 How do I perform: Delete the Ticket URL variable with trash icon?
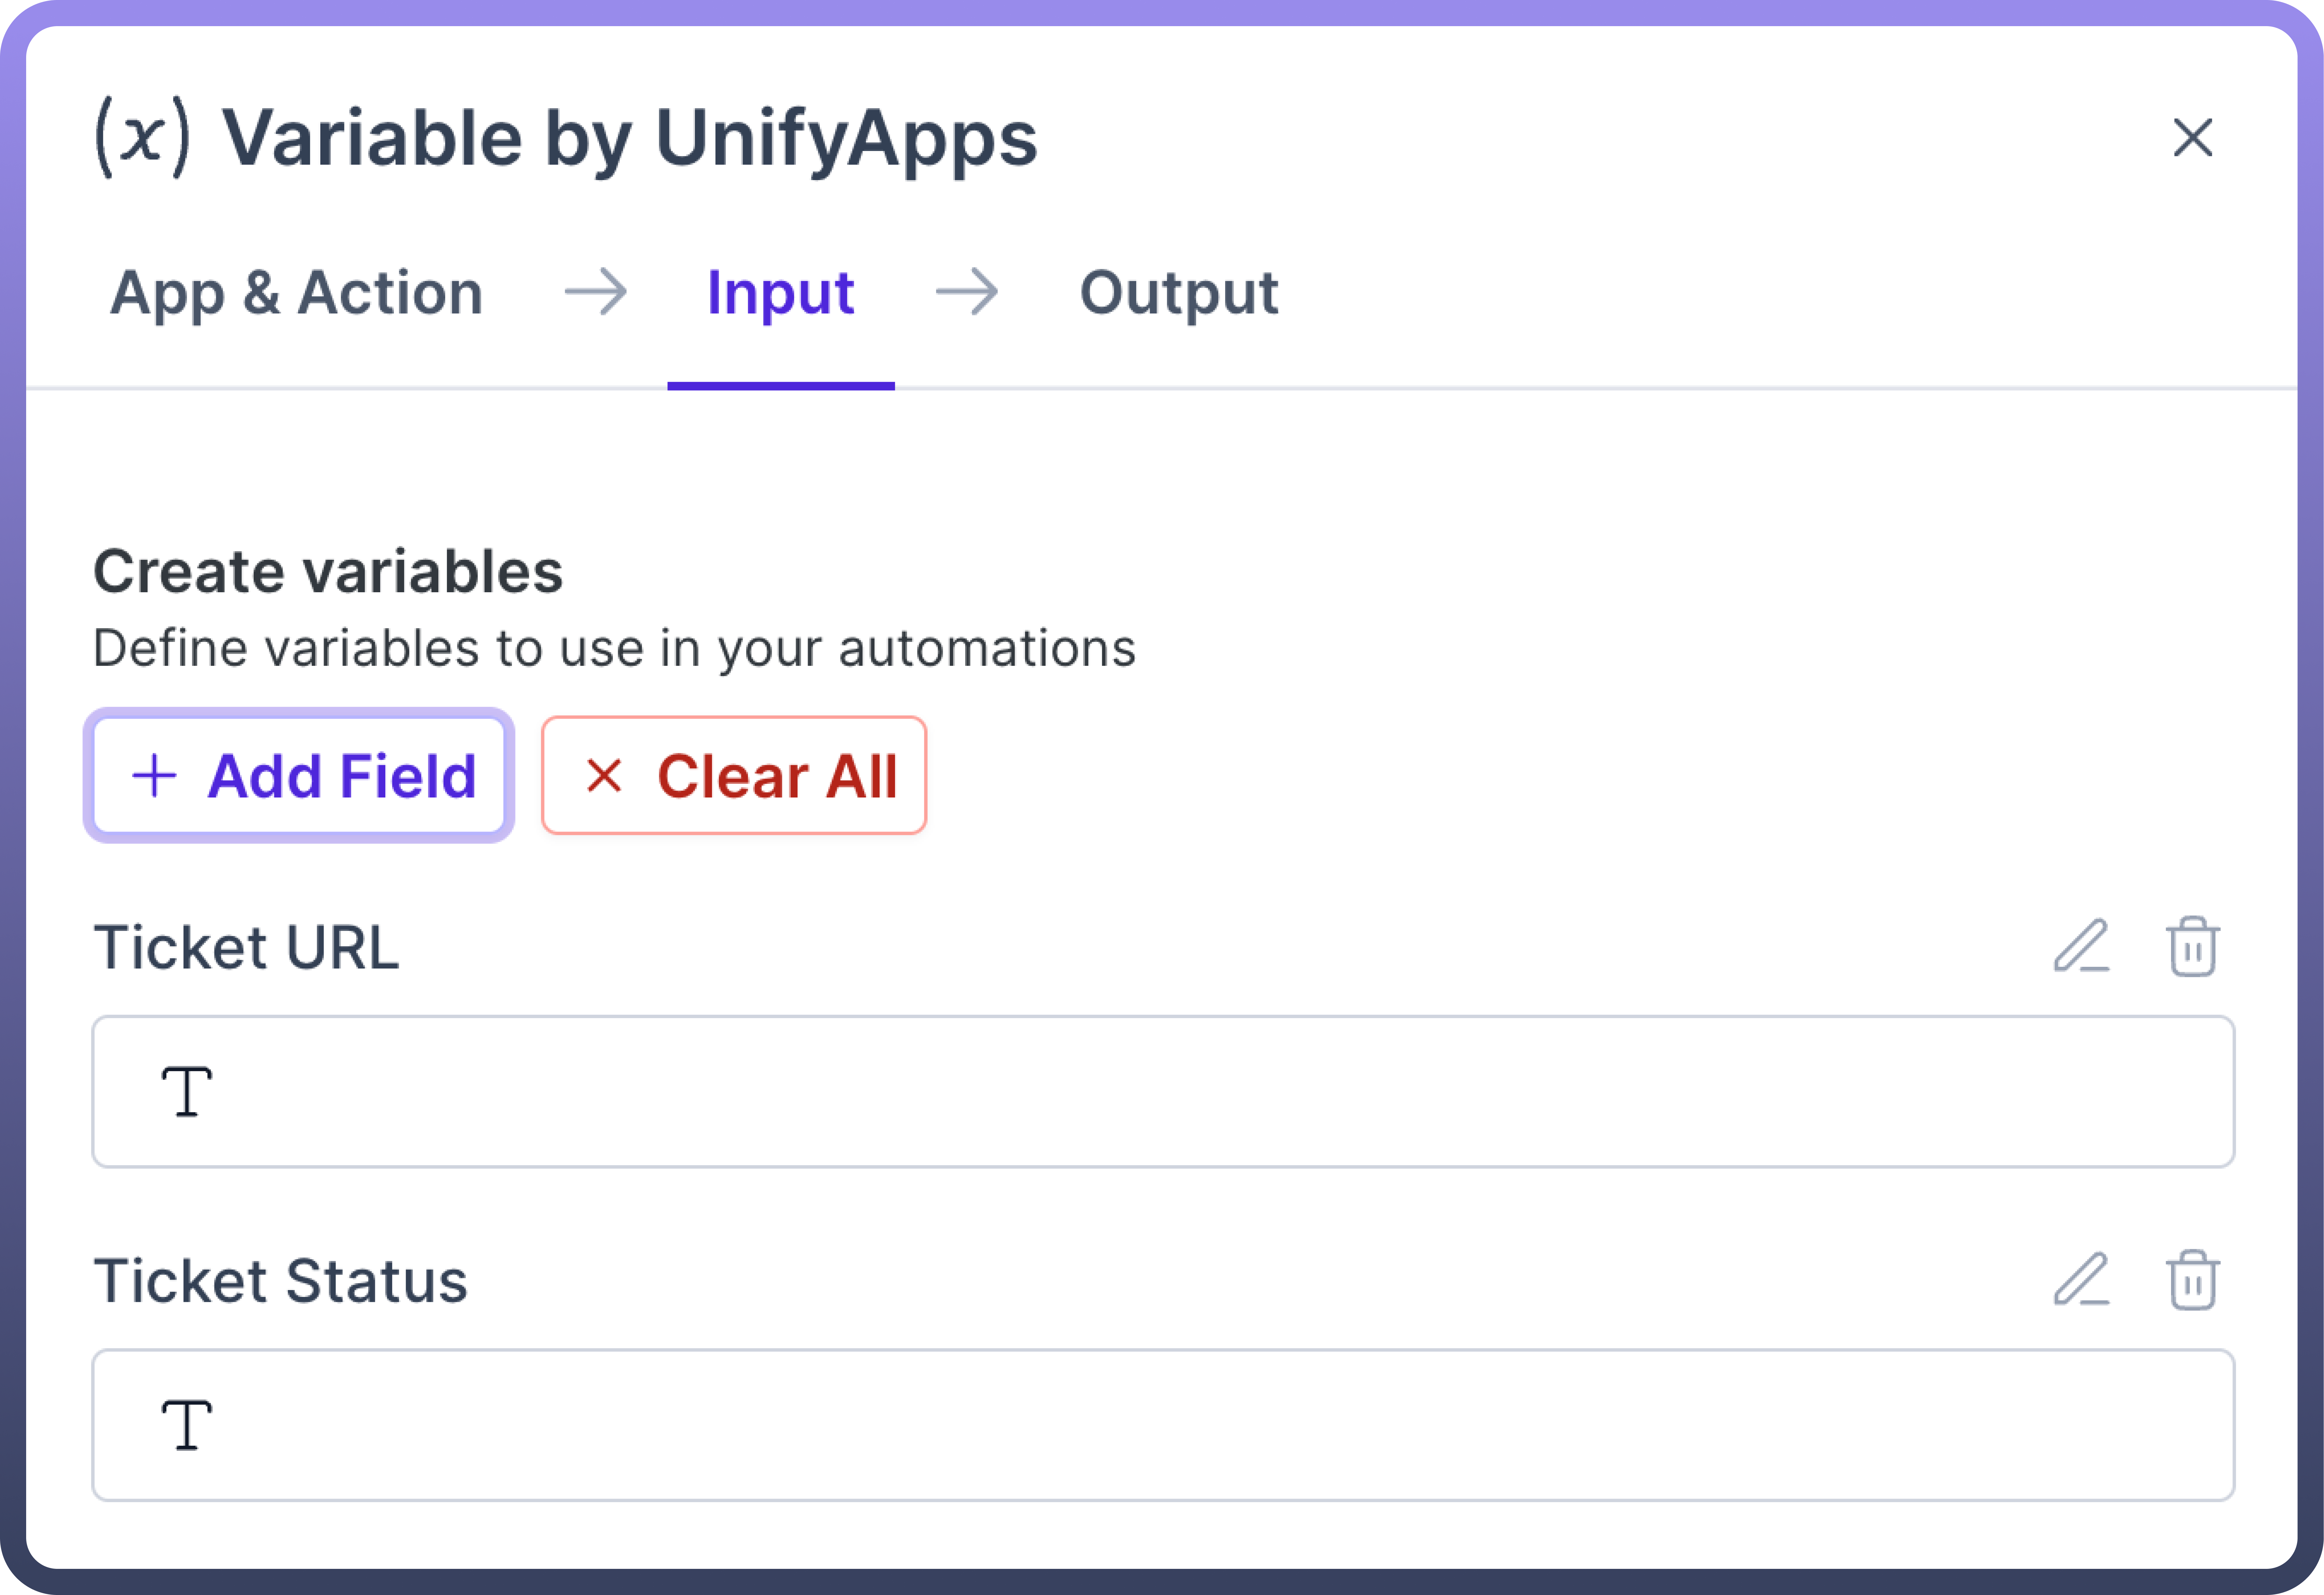pyautogui.click(x=2192, y=946)
